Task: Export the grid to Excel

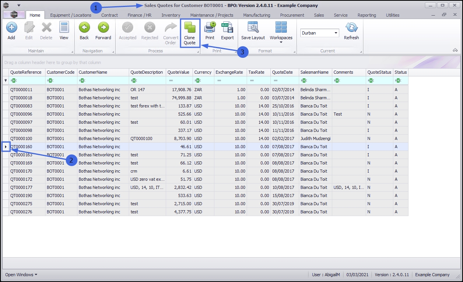Action: [227, 31]
